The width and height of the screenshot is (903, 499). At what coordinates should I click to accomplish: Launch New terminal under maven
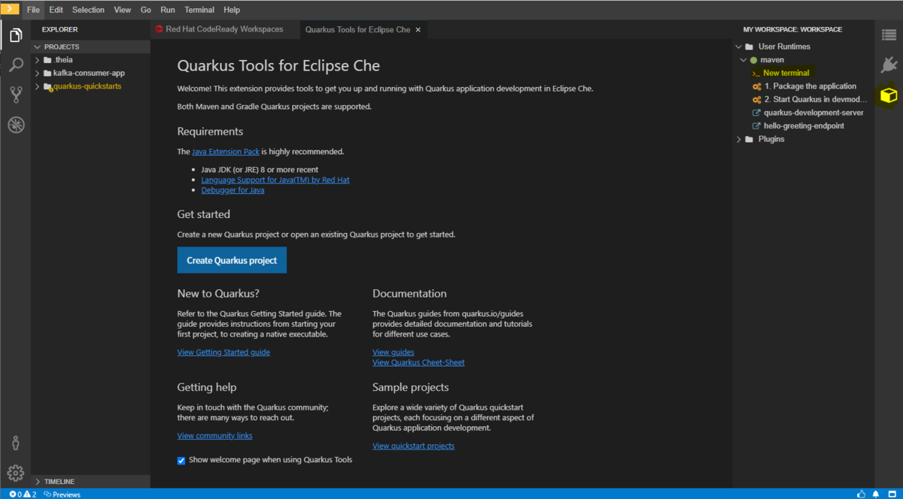[786, 73]
